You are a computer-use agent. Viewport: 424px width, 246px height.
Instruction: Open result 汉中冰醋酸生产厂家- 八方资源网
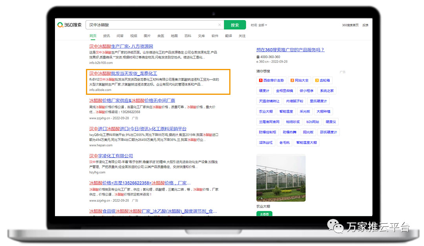[x=121, y=46]
